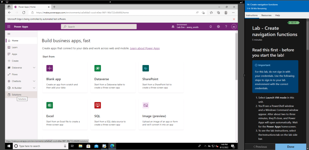Reload the page with refresh icon
The height and width of the screenshot is (150, 309).
pos(24,12)
